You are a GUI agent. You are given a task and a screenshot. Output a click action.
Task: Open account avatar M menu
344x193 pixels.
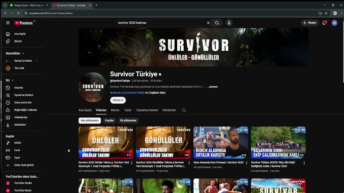[334, 23]
